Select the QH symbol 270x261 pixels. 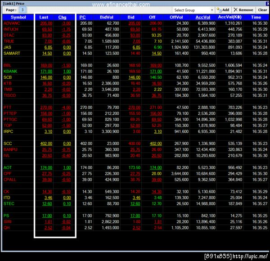click(7, 228)
